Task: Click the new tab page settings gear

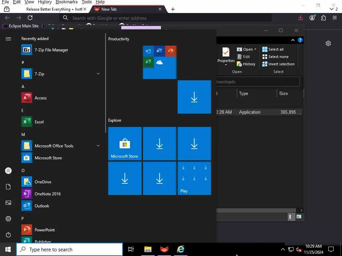Action: pyautogui.click(x=328, y=43)
